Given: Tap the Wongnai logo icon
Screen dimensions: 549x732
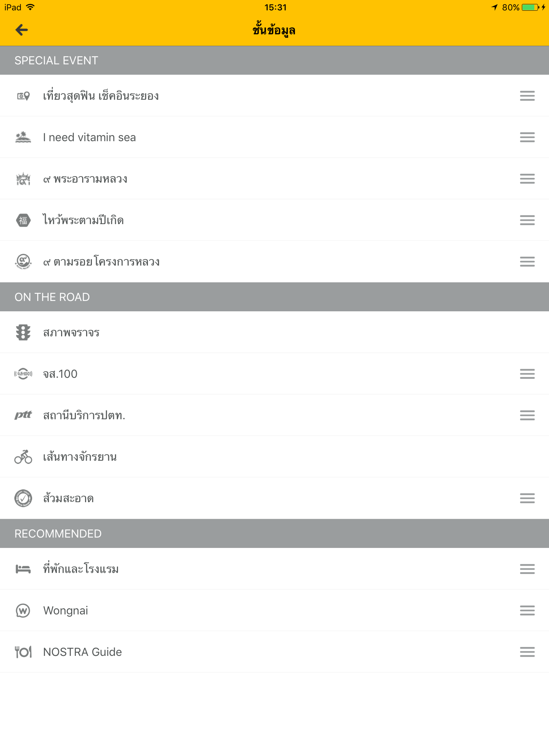Looking at the screenshot, I should (x=23, y=610).
